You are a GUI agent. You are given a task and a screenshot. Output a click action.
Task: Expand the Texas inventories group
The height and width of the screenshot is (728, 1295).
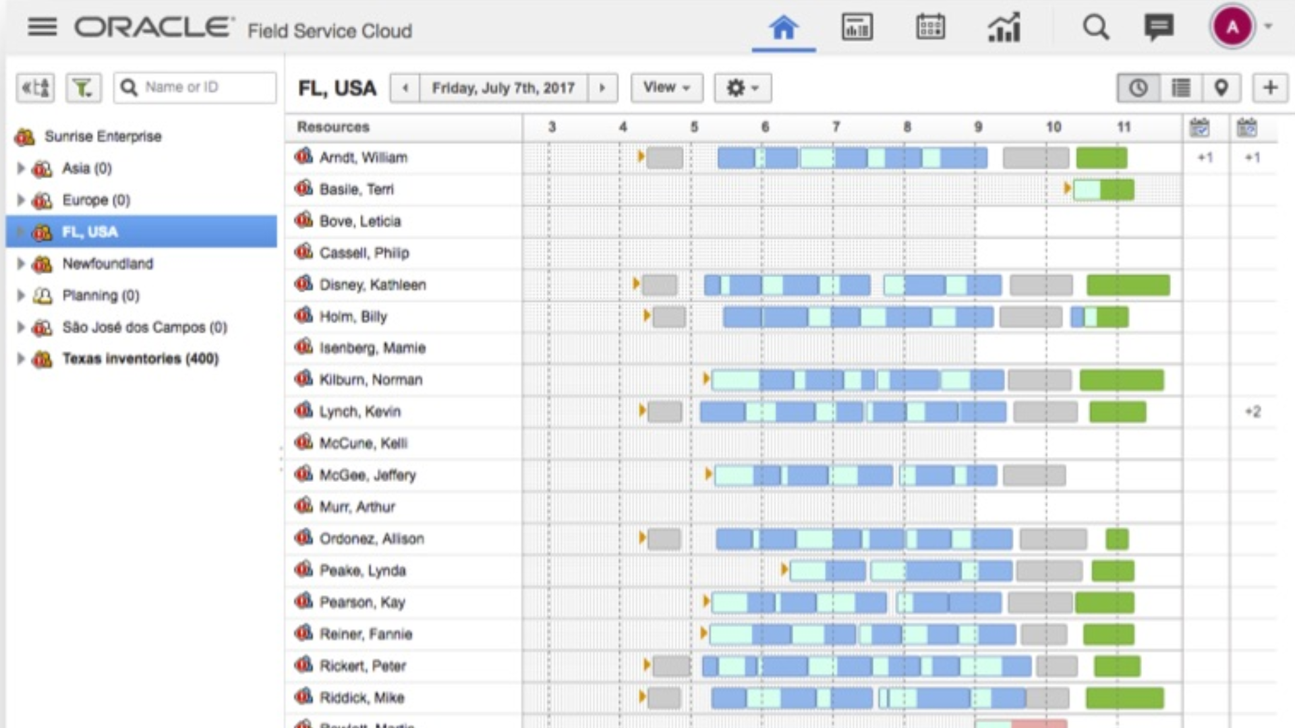(20, 359)
